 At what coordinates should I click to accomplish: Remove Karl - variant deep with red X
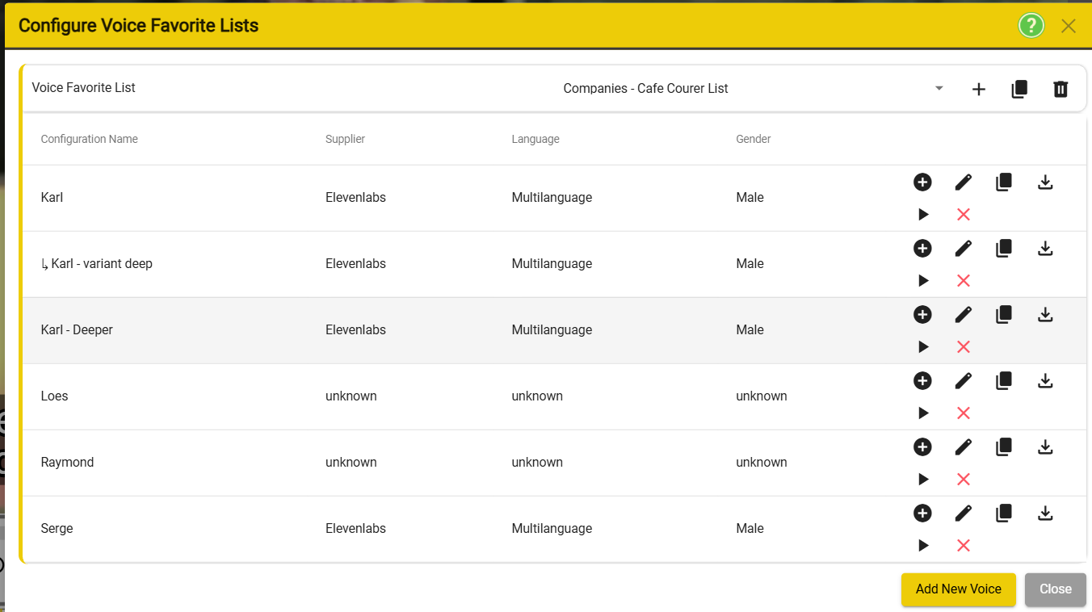(963, 281)
